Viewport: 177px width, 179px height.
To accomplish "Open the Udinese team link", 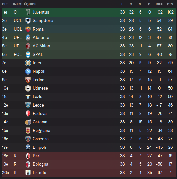I will 40,88.
